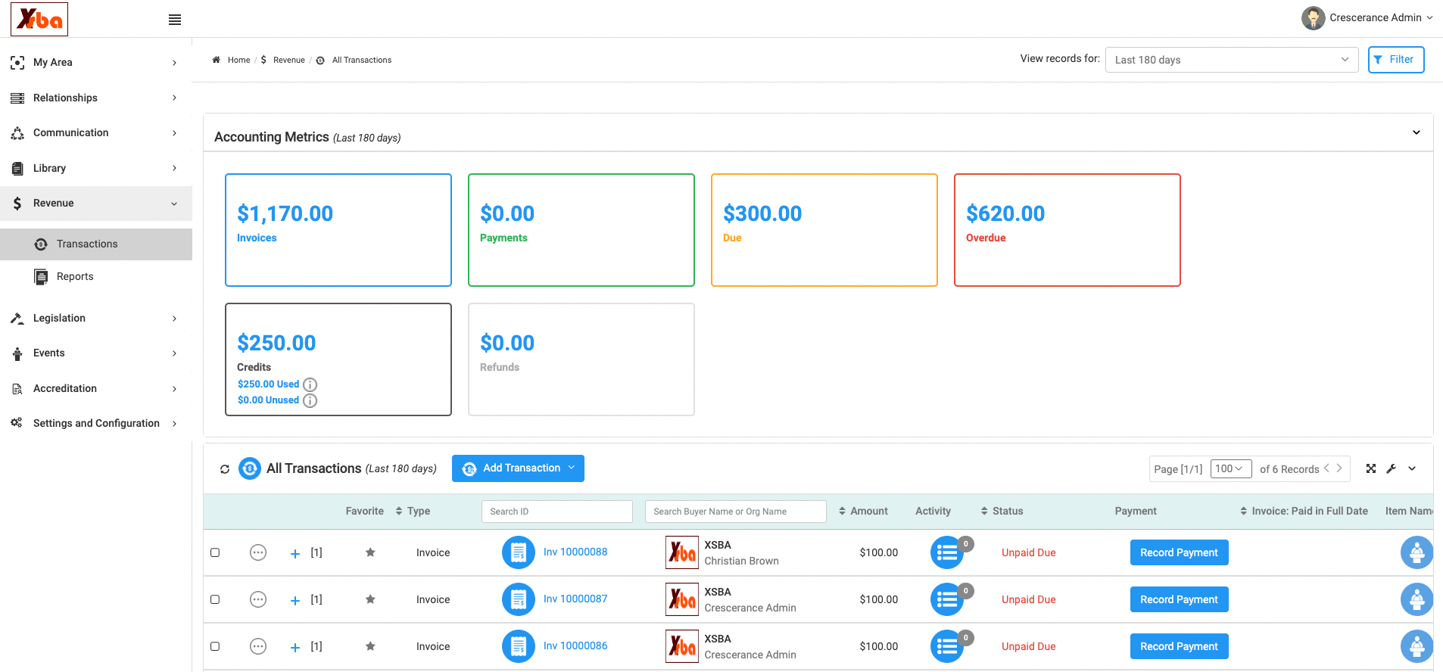Click the $620.00 Overdue metric card

click(1067, 230)
